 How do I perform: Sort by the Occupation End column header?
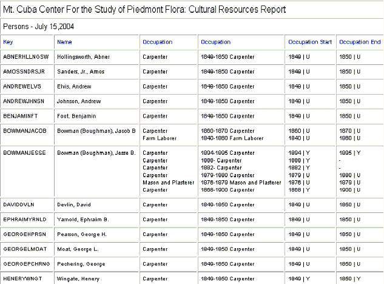(360, 42)
